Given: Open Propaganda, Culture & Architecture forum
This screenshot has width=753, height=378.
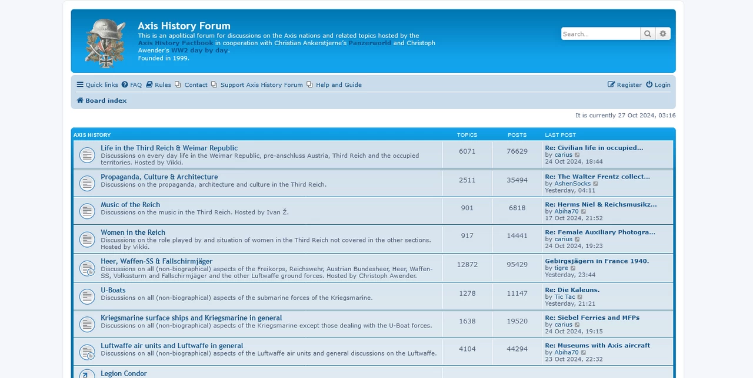Looking at the screenshot, I should [x=159, y=177].
